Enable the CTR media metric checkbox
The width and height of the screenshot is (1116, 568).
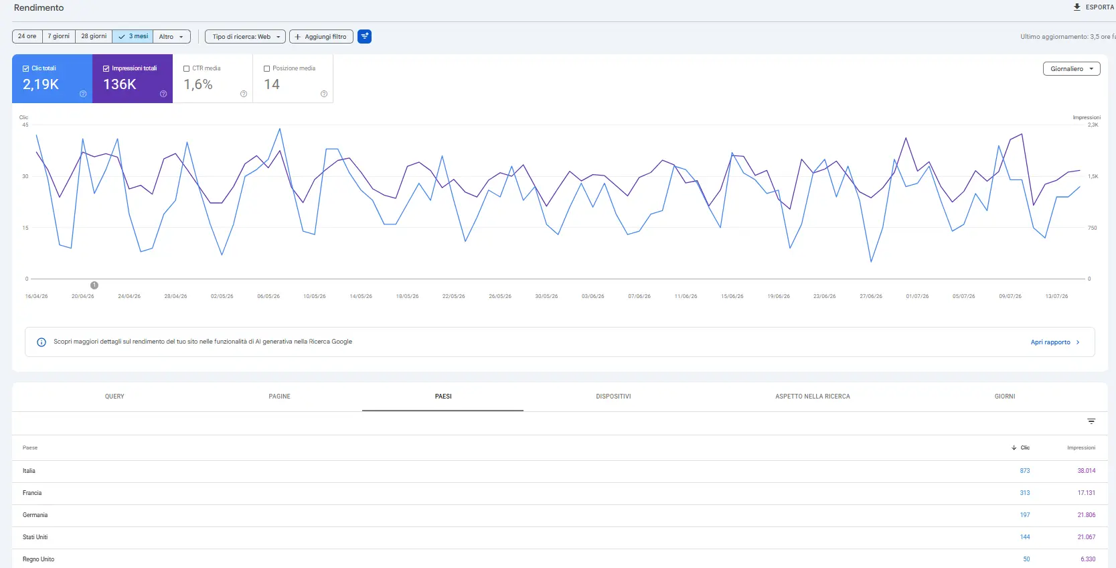tap(187, 68)
